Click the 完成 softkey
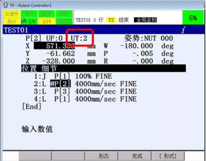 [135, 156]
